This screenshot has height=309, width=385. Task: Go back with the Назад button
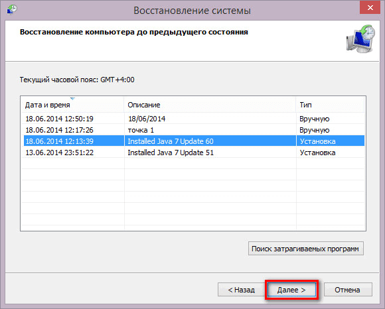coord(242,290)
